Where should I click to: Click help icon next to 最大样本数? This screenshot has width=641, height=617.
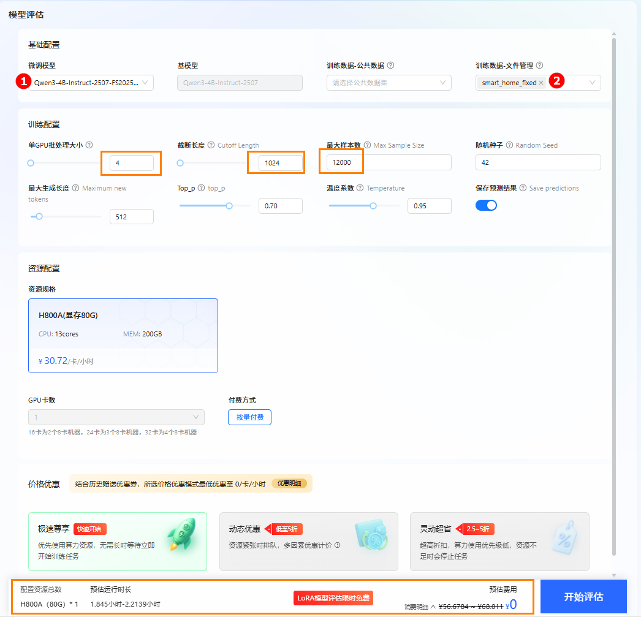[368, 145]
